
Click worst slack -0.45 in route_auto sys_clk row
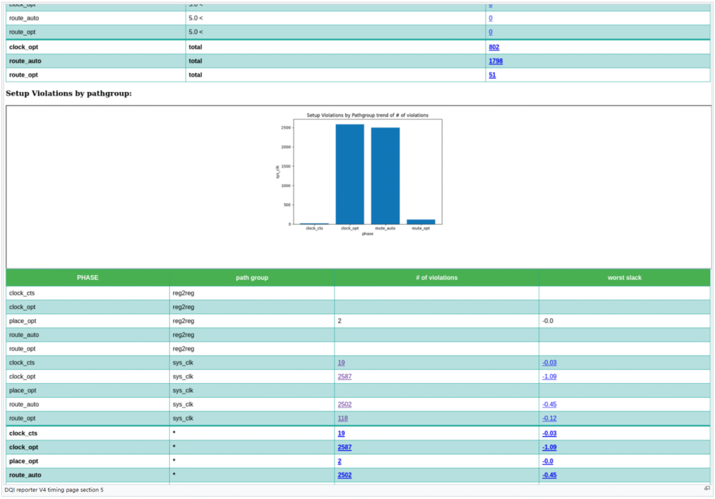click(549, 404)
